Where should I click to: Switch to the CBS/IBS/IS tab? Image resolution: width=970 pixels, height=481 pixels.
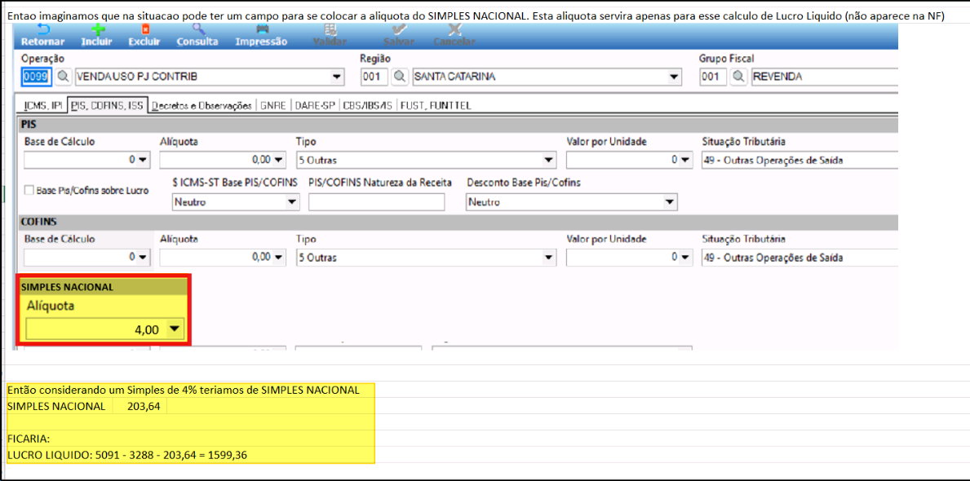pos(367,106)
